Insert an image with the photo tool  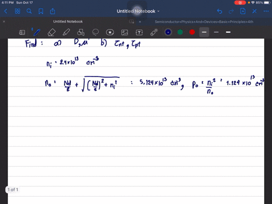point(125,32)
